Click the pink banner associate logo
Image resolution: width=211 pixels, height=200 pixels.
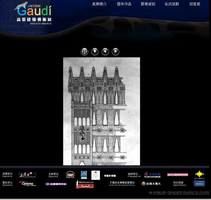click(178, 175)
